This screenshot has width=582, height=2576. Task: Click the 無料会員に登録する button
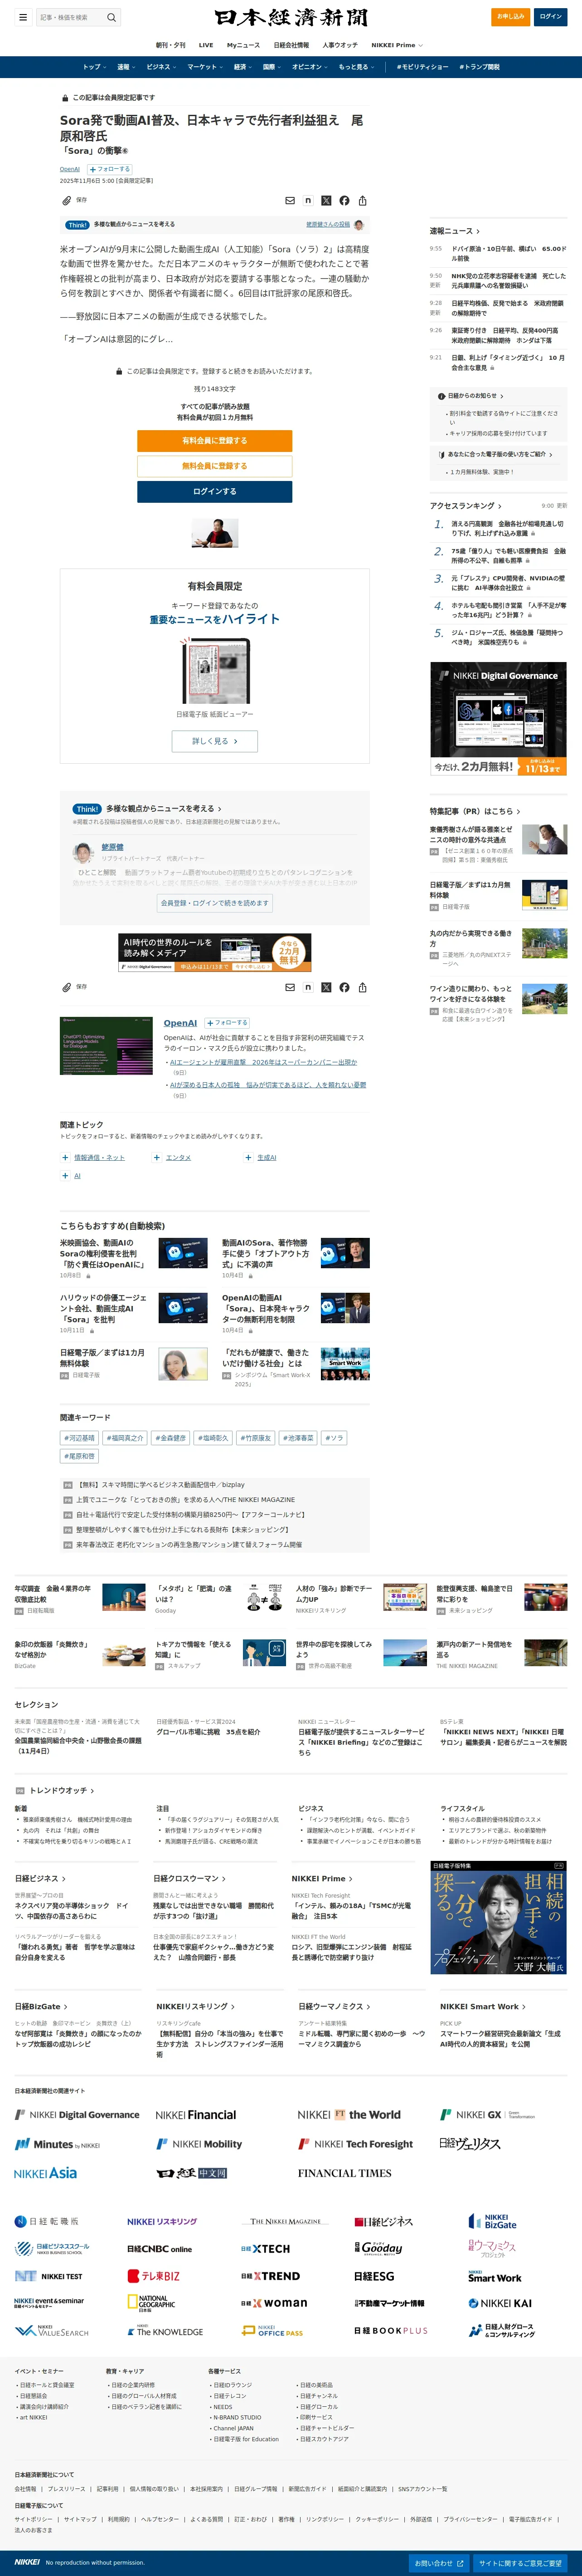click(x=215, y=466)
